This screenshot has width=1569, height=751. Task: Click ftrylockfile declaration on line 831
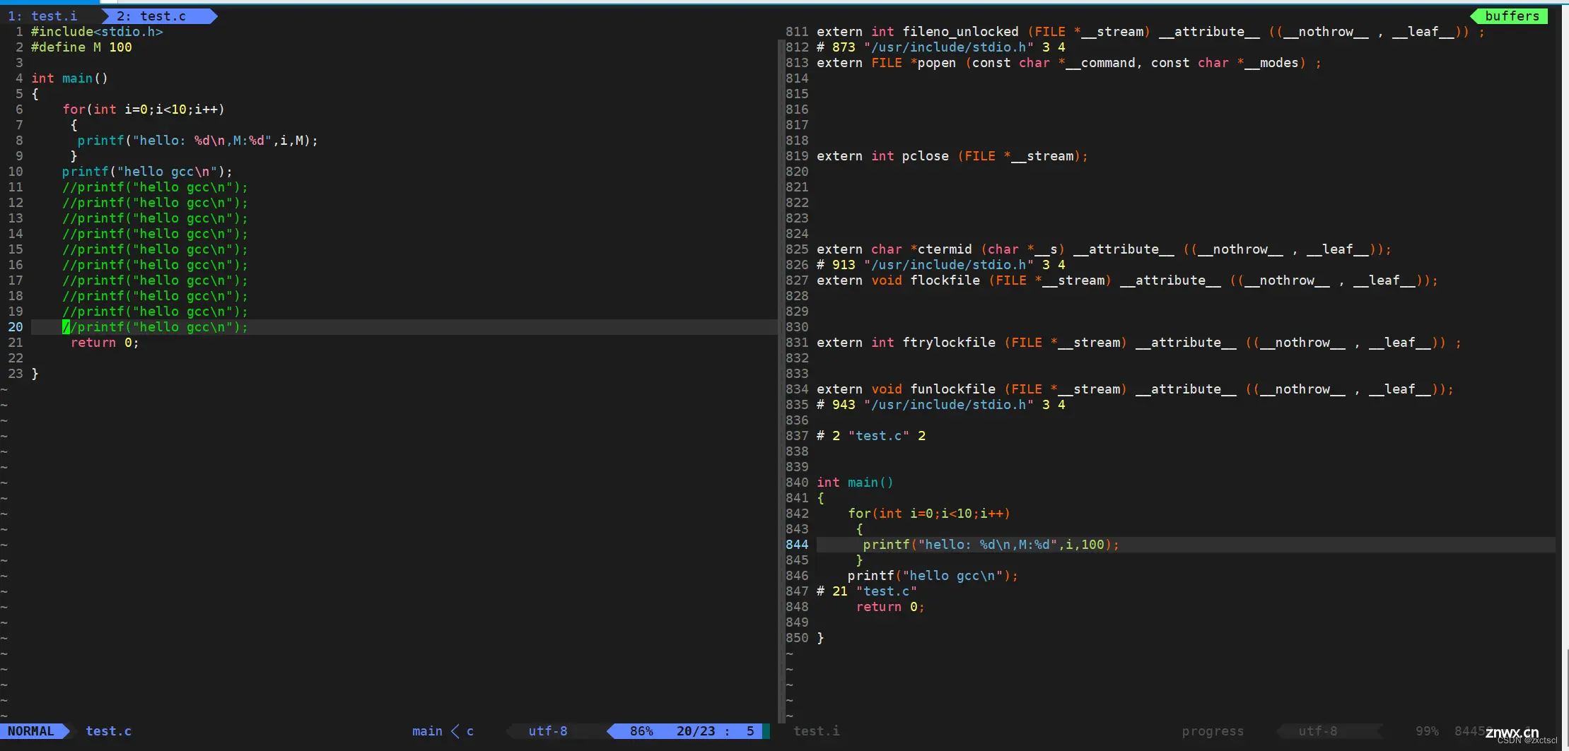(1139, 343)
